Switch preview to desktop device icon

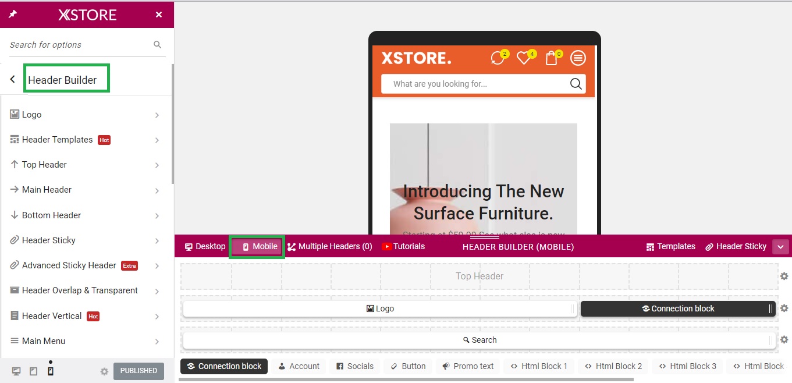pos(16,371)
